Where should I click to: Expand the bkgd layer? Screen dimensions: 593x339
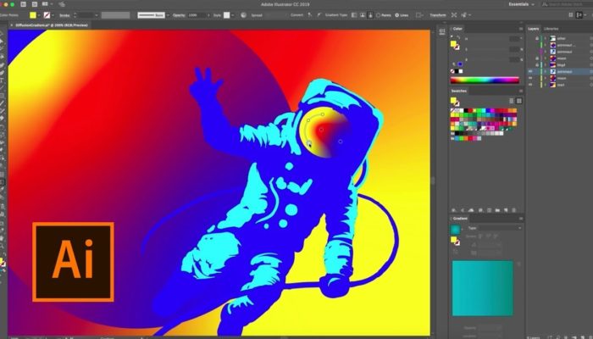coord(546,64)
